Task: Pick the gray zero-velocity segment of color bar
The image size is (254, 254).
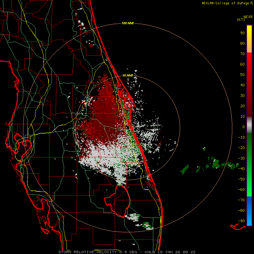Action: pyautogui.click(x=249, y=125)
